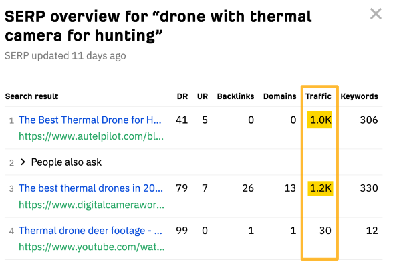
Task: Click backlinks value 26
Action: coord(248,188)
